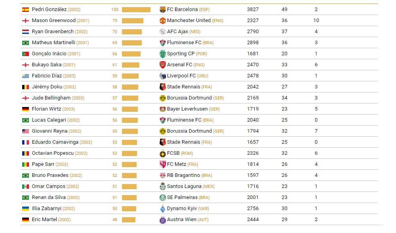Click the Dynamo Kyiv crest icon

[162, 209]
